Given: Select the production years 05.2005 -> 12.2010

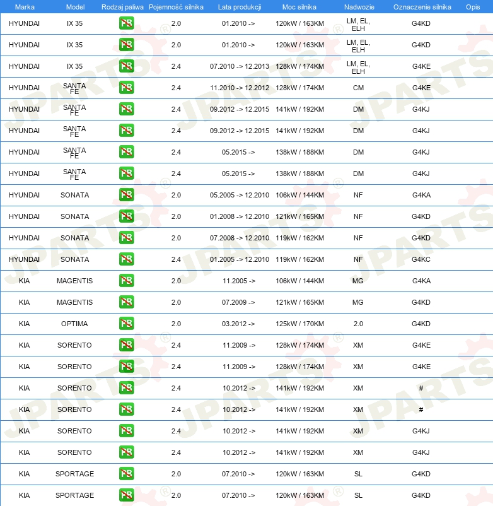Looking at the screenshot, I should [239, 195].
